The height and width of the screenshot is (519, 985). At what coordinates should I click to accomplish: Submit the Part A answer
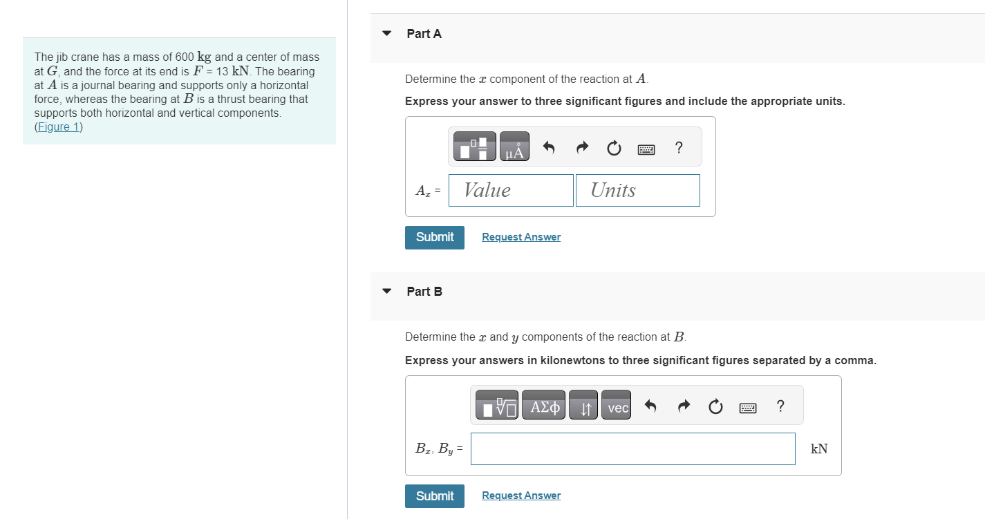(x=435, y=237)
